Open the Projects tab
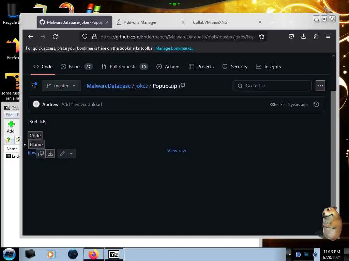Image resolution: width=349 pixels, height=261 pixels. [201, 67]
